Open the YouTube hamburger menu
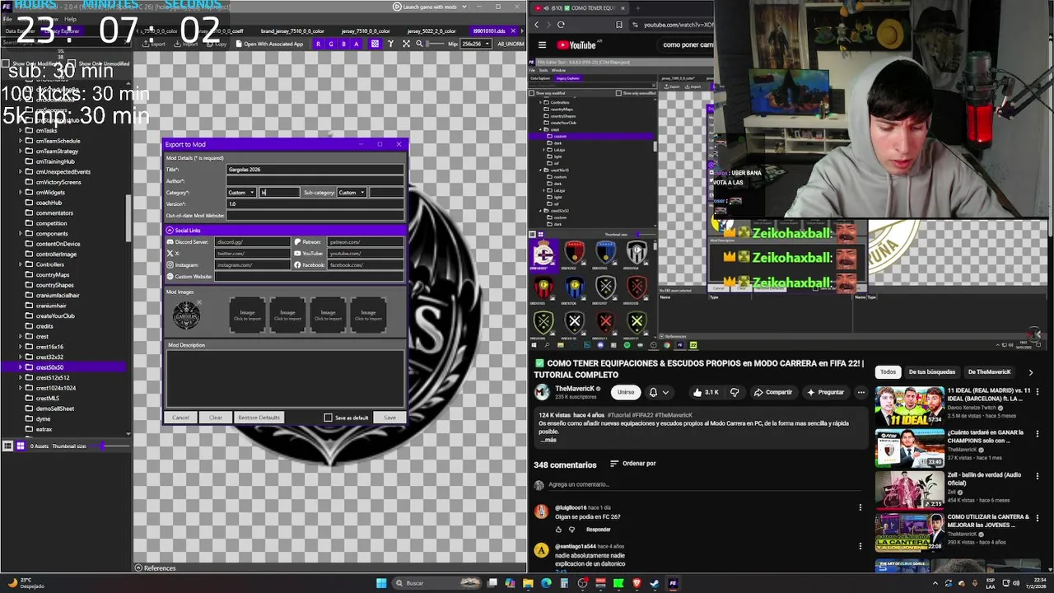The height and width of the screenshot is (593, 1054). 542,45
